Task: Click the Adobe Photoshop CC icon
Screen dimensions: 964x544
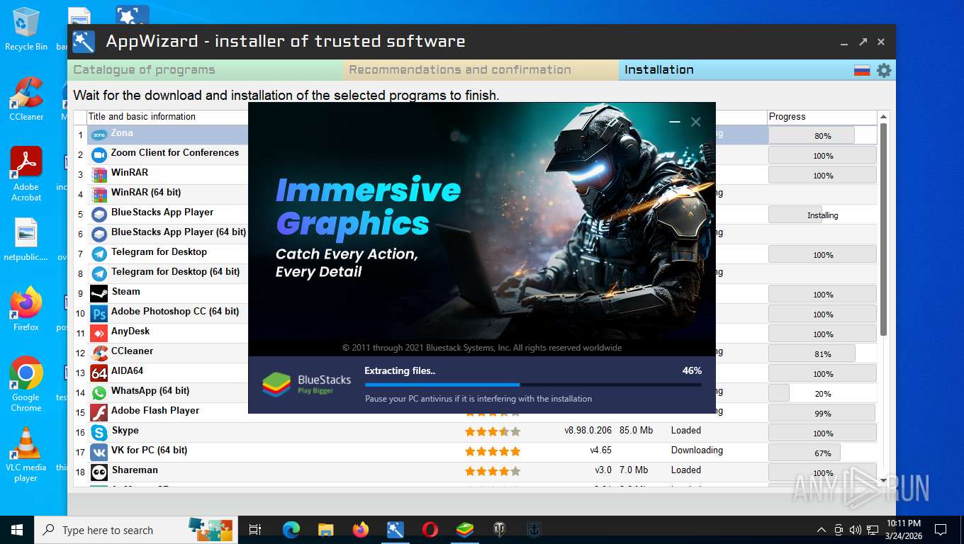Action: [99, 313]
